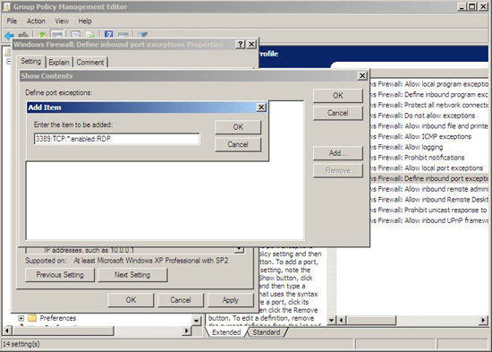Click Cancel in the Show Contents dialog
Viewport: 492px width, 352px height.
click(338, 113)
